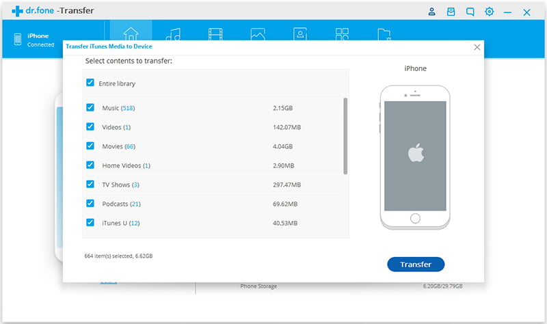
Task: Open the file Explorer folder icon
Action: (384, 34)
